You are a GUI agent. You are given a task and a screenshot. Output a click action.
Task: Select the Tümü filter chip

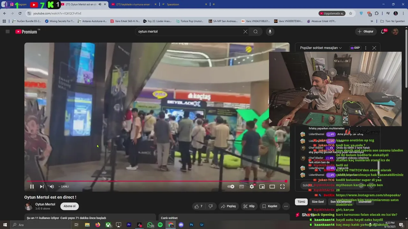click(x=301, y=202)
